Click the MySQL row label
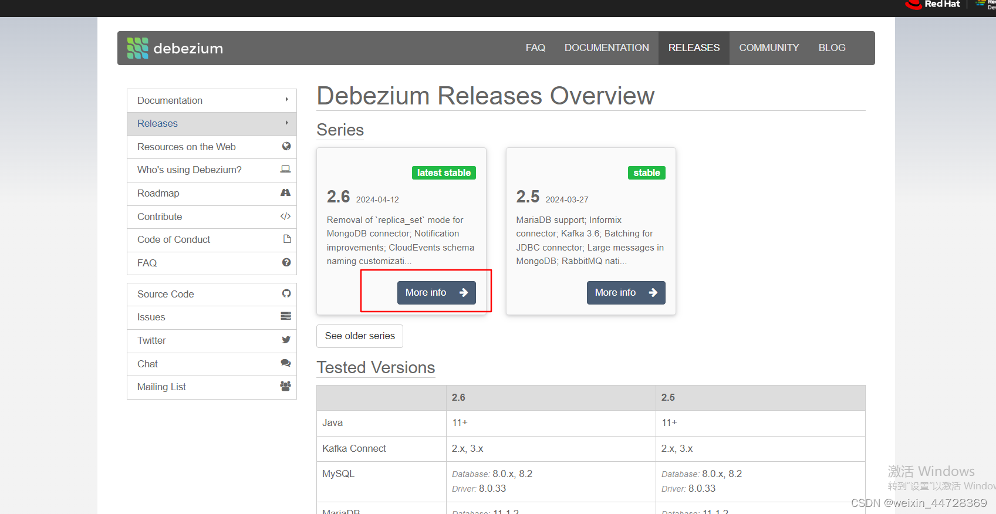 338,474
